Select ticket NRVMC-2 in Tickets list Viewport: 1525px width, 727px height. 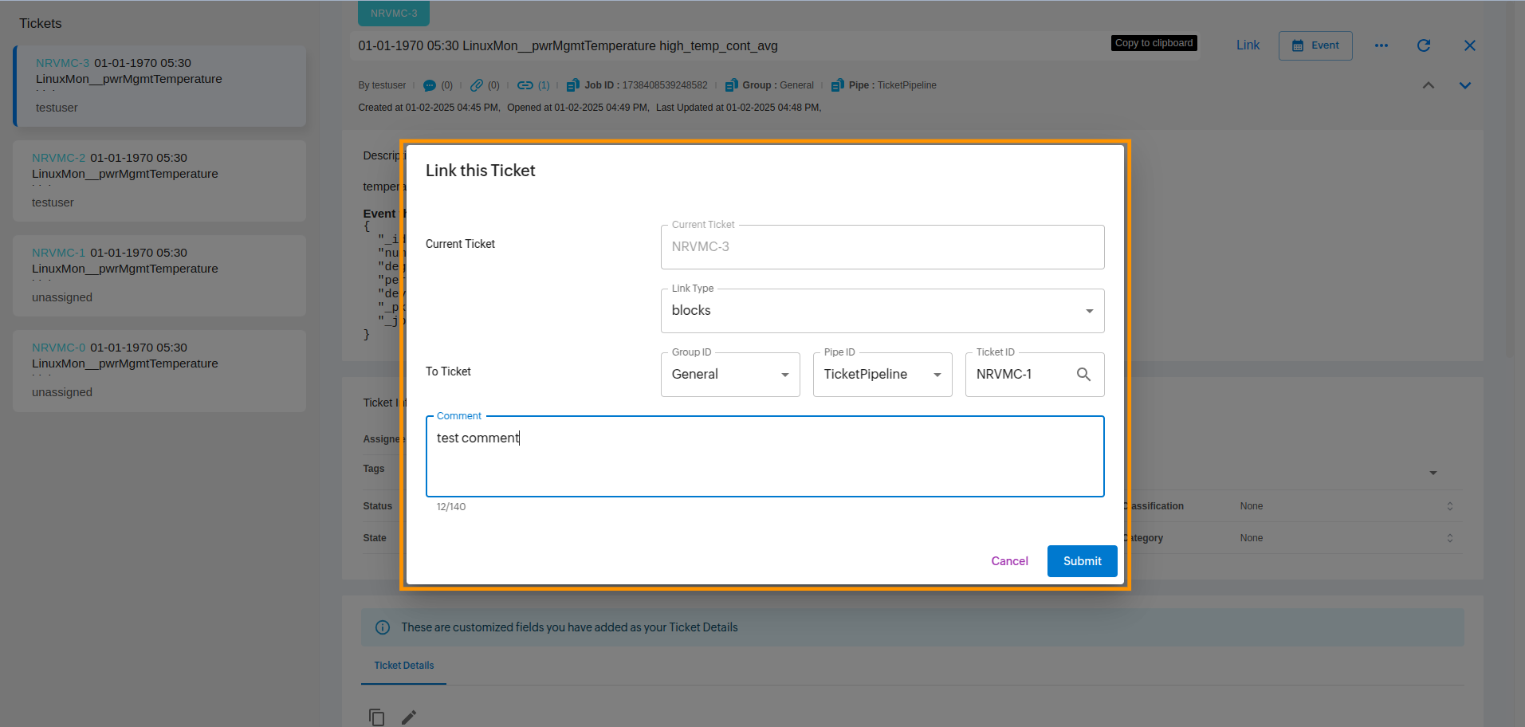coord(159,181)
